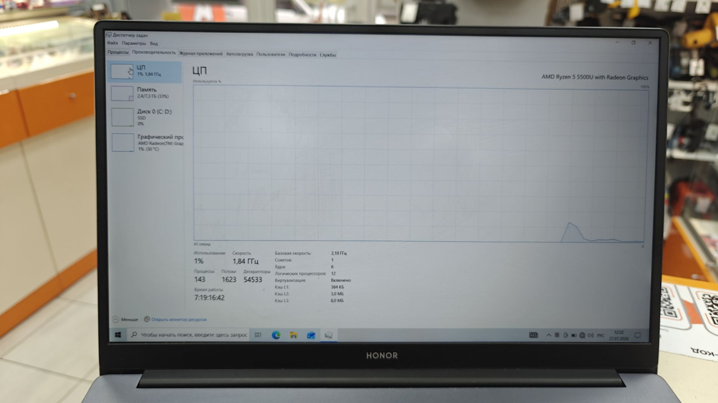This screenshot has width=718, height=403.
Task: Open the notification center icon
Action: (x=638, y=336)
